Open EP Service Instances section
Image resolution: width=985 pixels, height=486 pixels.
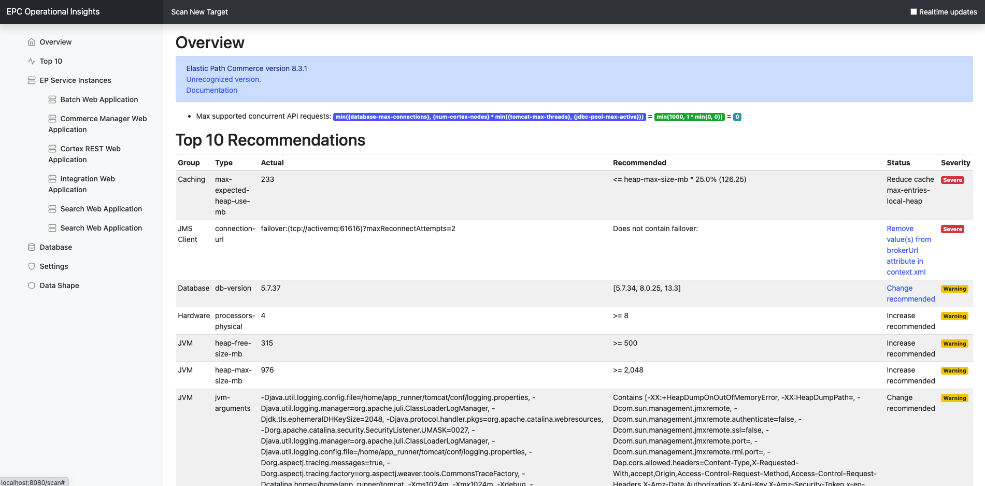click(75, 80)
